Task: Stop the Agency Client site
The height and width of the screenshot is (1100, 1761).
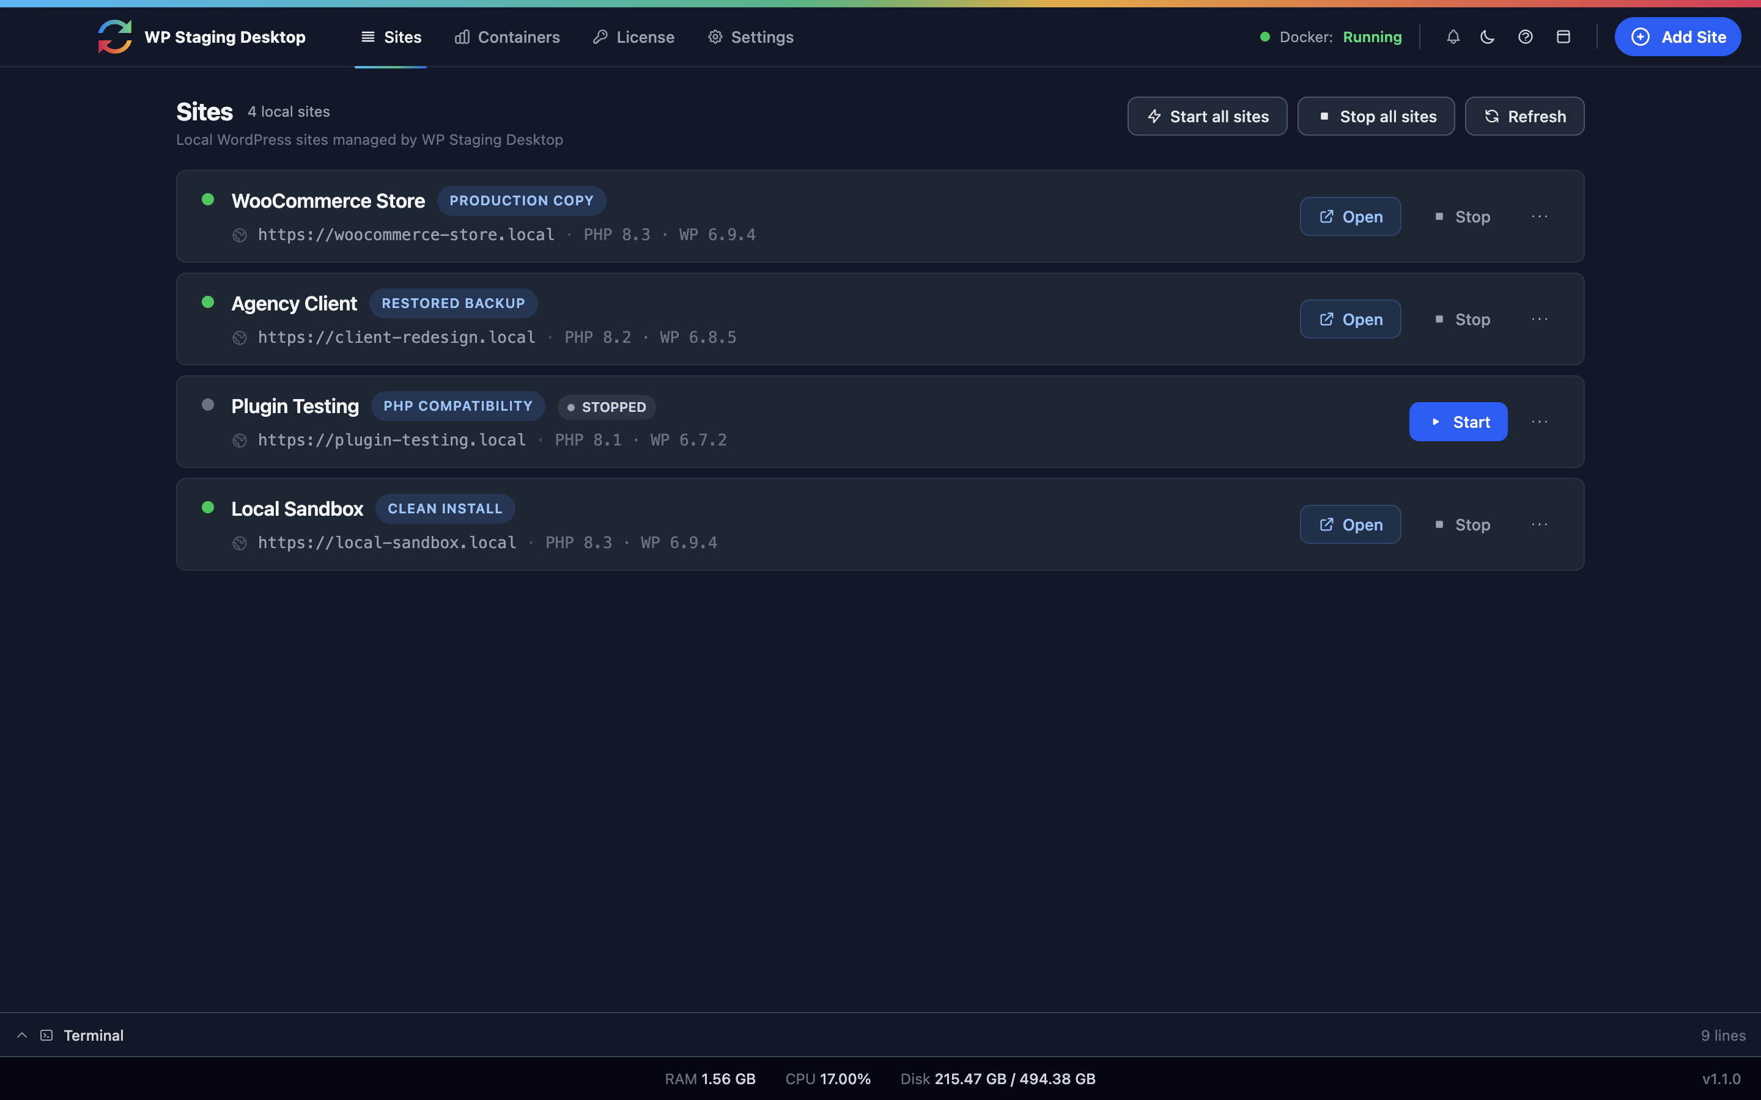Action: click(1462, 318)
